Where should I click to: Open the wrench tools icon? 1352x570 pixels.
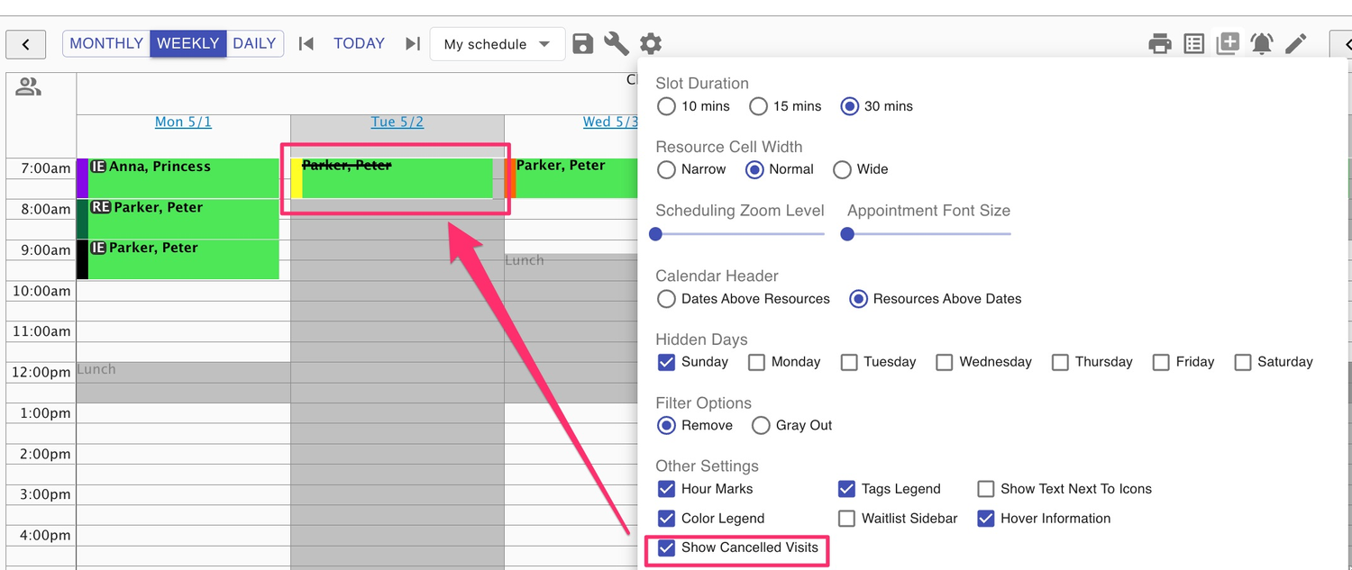(x=617, y=43)
